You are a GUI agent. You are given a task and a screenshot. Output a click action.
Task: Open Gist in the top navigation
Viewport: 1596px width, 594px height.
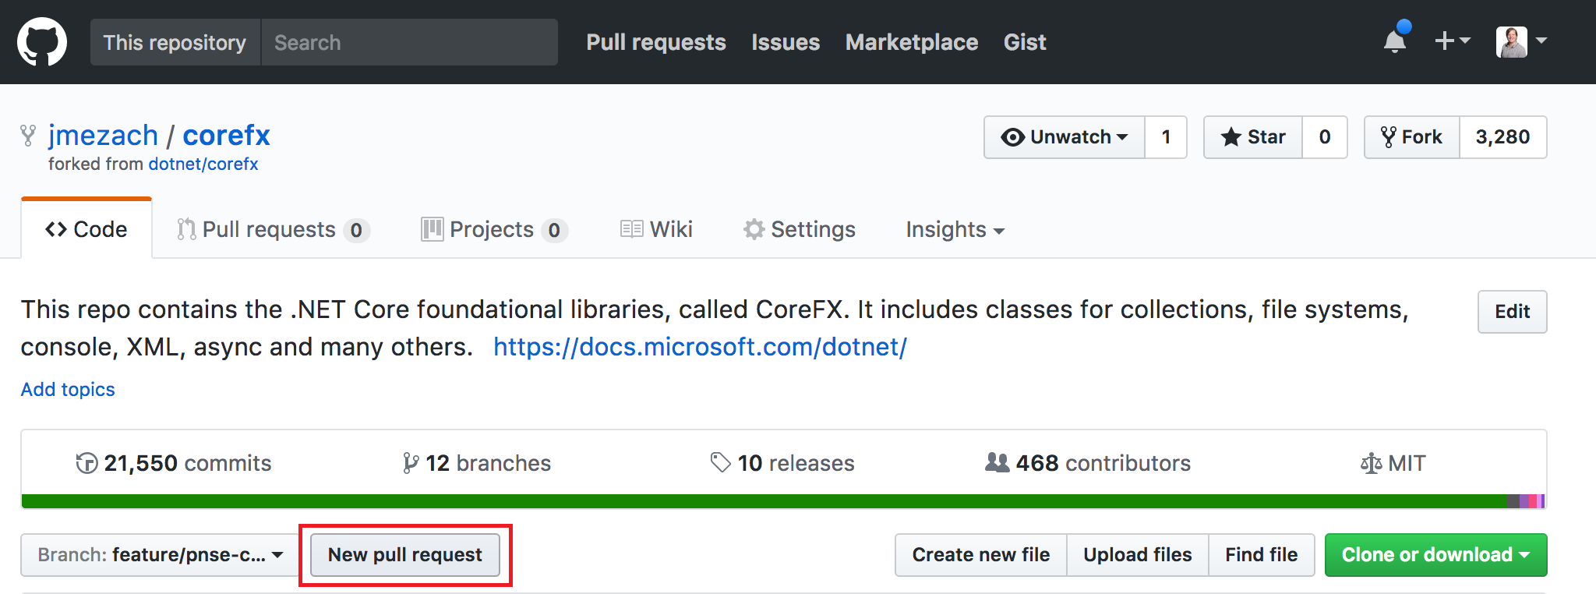(x=1025, y=42)
